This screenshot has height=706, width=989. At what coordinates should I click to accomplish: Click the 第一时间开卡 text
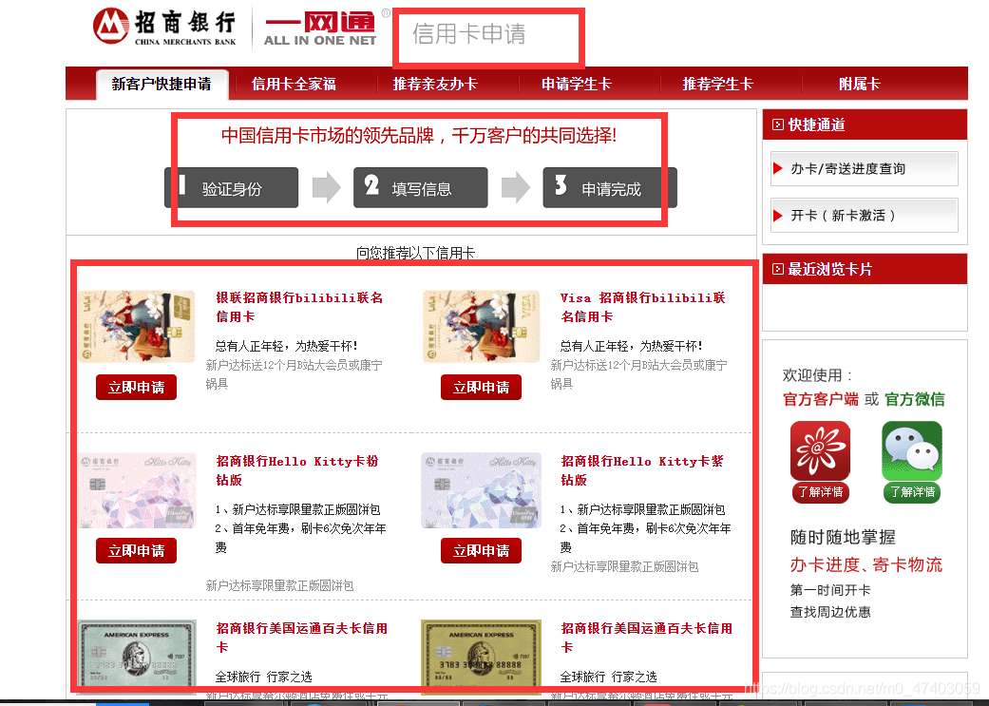click(x=830, y=590)
